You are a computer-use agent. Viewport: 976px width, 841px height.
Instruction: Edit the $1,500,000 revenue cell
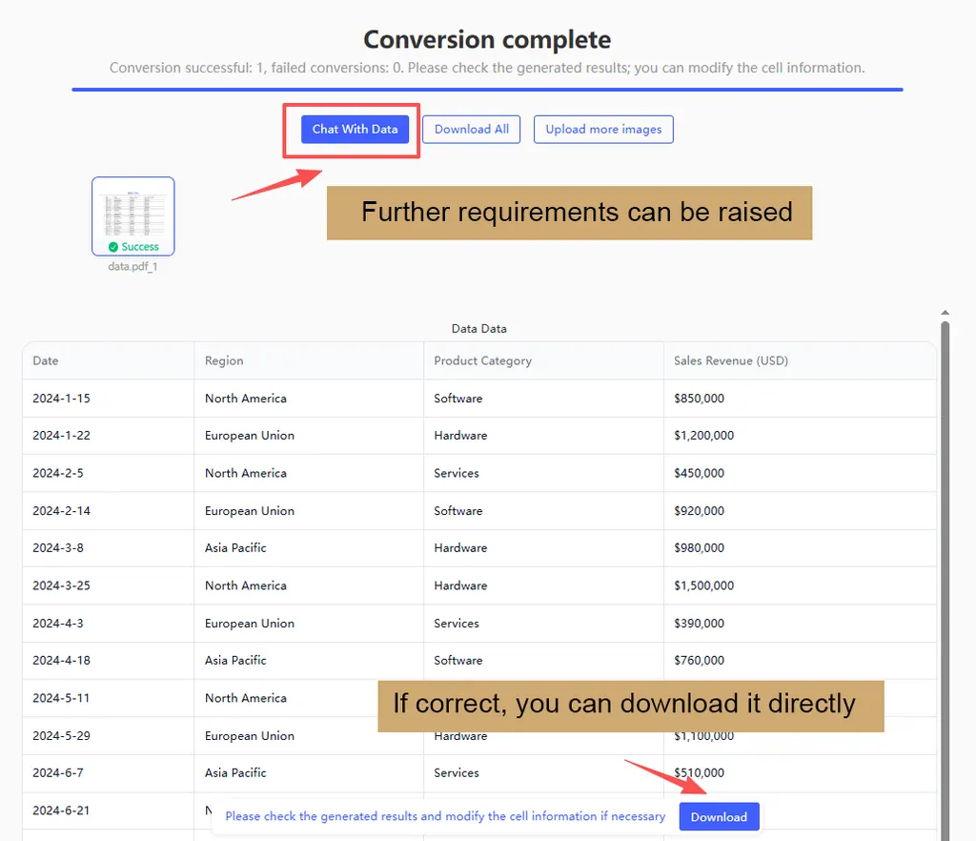pyautogui.click(x=703, y=585)
